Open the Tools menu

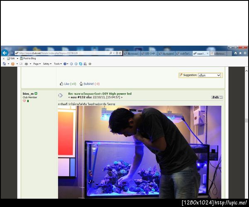tap(58, 64)
